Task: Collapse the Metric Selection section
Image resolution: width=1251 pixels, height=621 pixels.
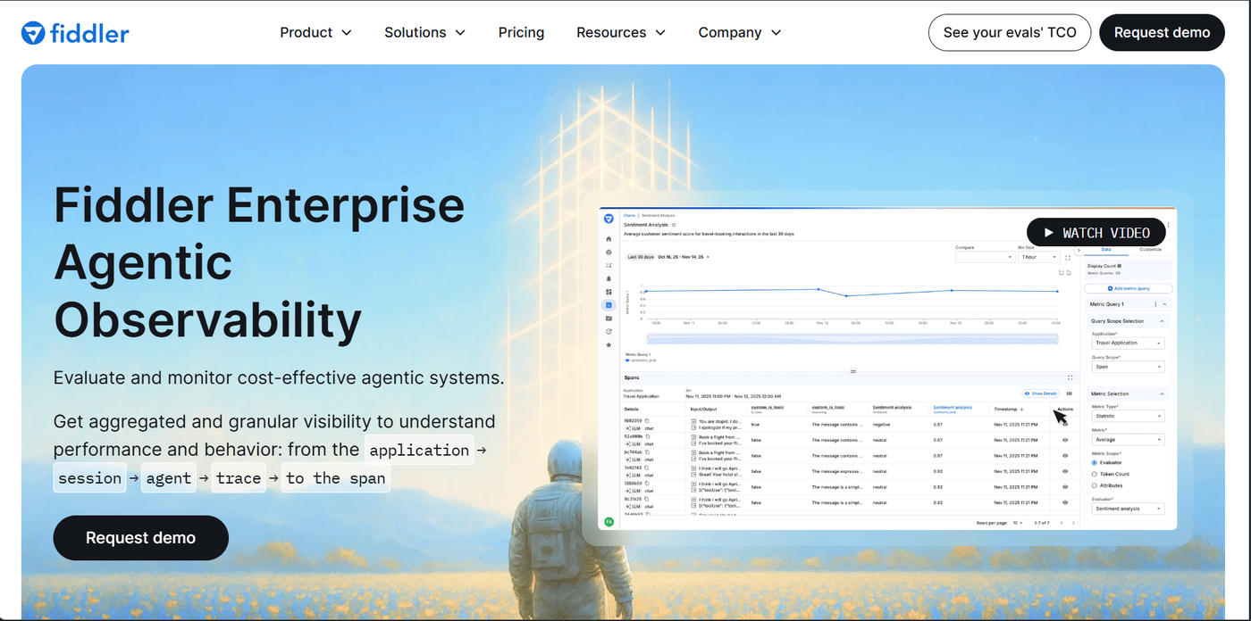Action: coord(1162,393)
